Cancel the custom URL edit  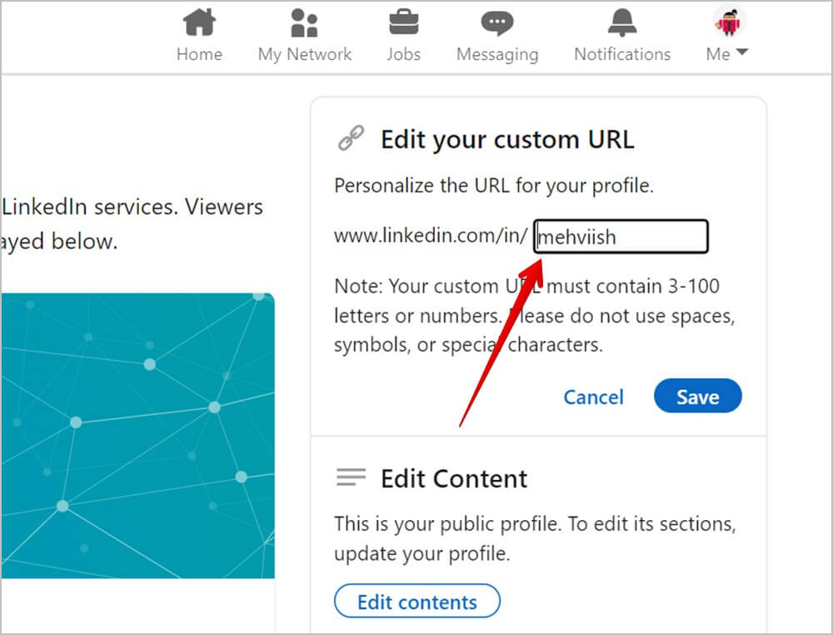pos(593,397)
